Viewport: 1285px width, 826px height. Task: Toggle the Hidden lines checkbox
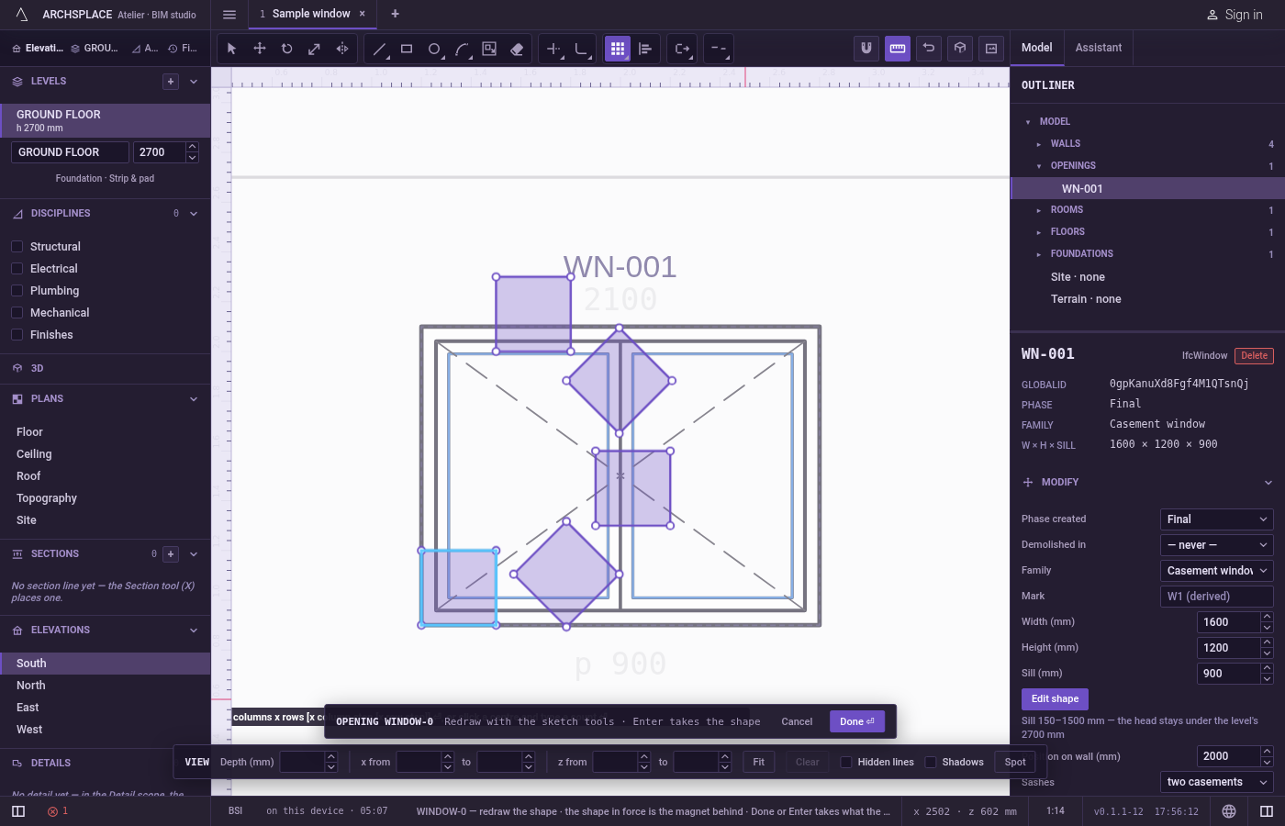pyautogui.click(x=846, y=762)
